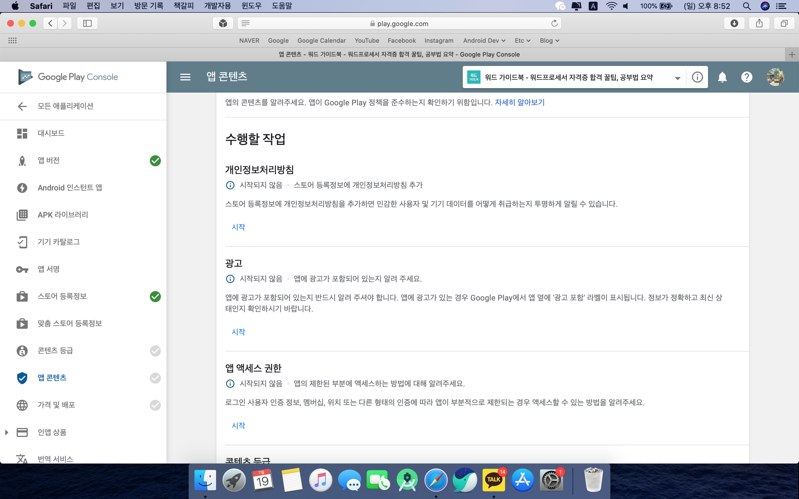799x499 pixels.
Task: Open the Android Dev bookmarks folder
Action: [x=484, y=40]
